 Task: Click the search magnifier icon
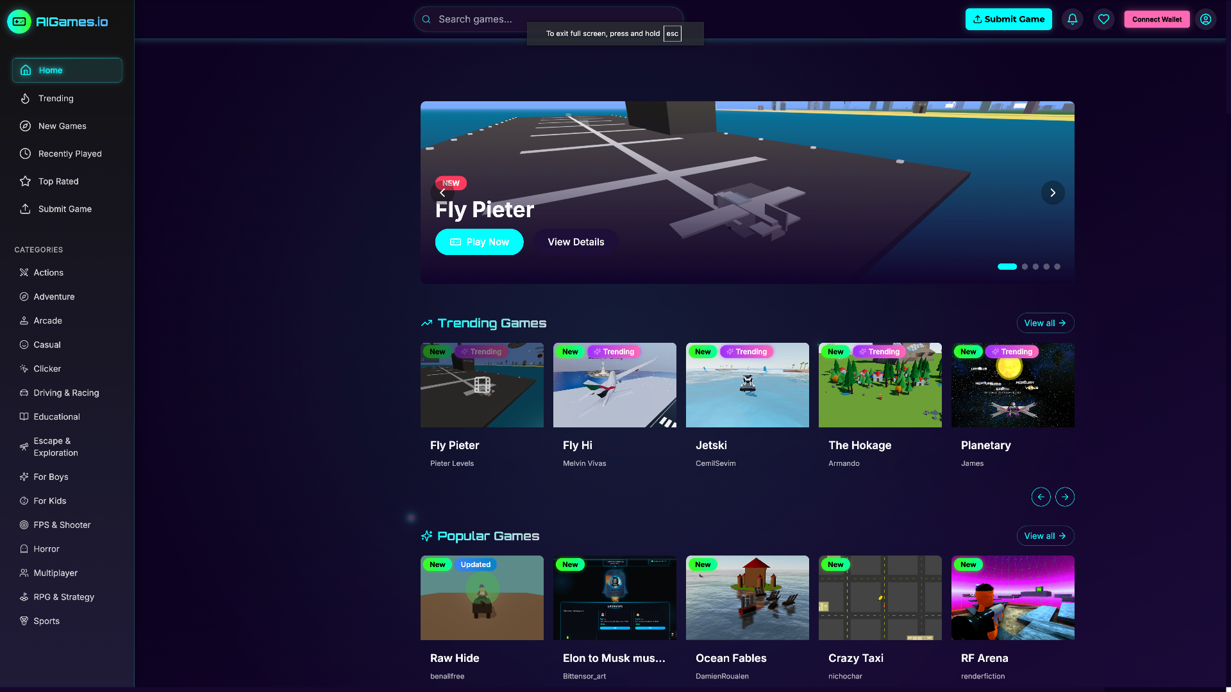point(426,19)
